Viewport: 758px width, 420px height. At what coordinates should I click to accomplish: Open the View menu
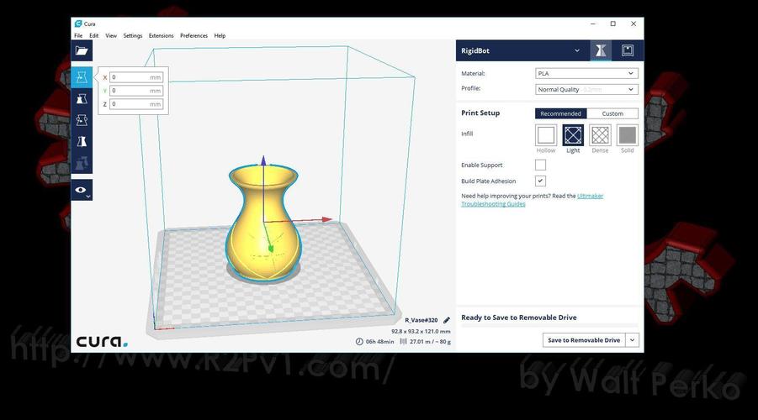111,36
